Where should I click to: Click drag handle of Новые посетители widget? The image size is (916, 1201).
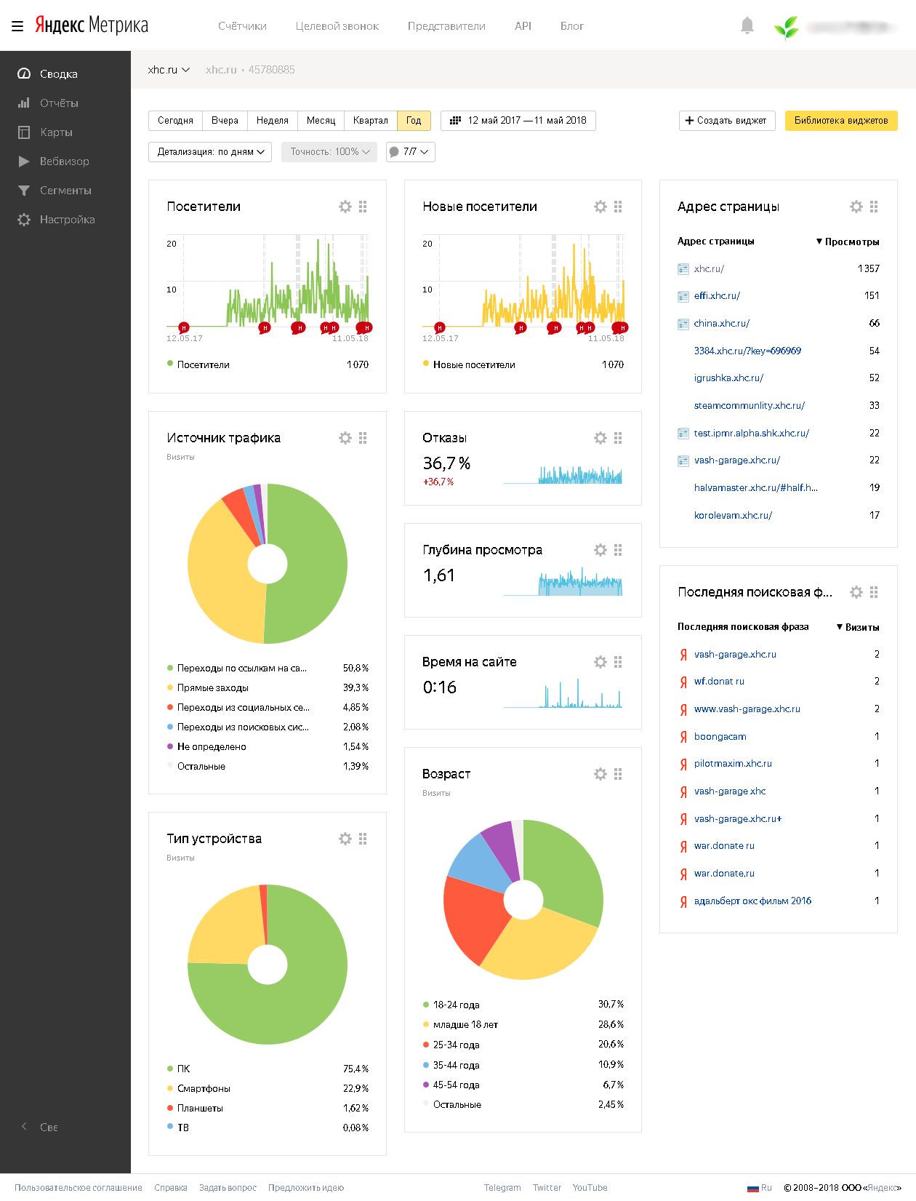click(x=618, y=207)
